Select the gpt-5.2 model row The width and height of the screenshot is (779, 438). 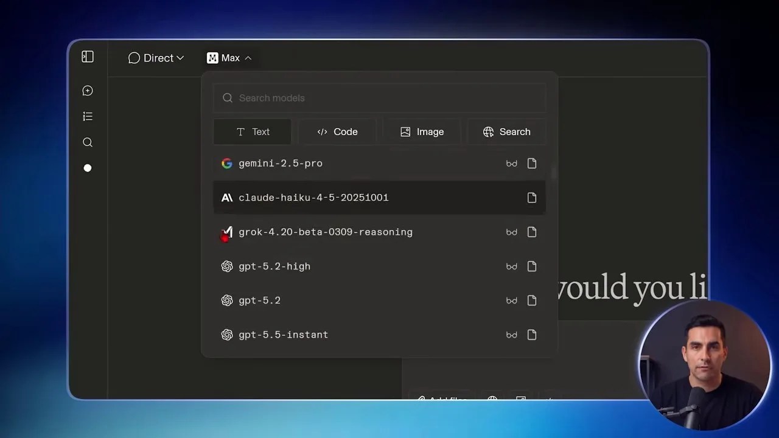point(379,301)
